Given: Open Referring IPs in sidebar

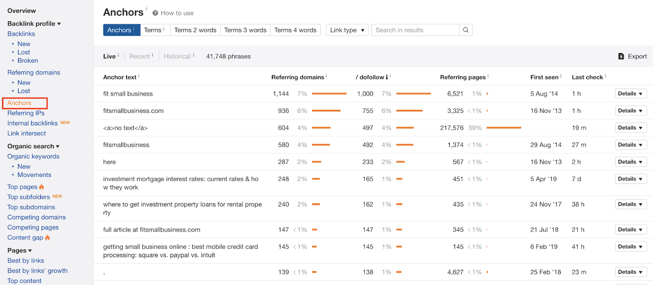Looking at the screenshot, I should (x=26, y=113).
